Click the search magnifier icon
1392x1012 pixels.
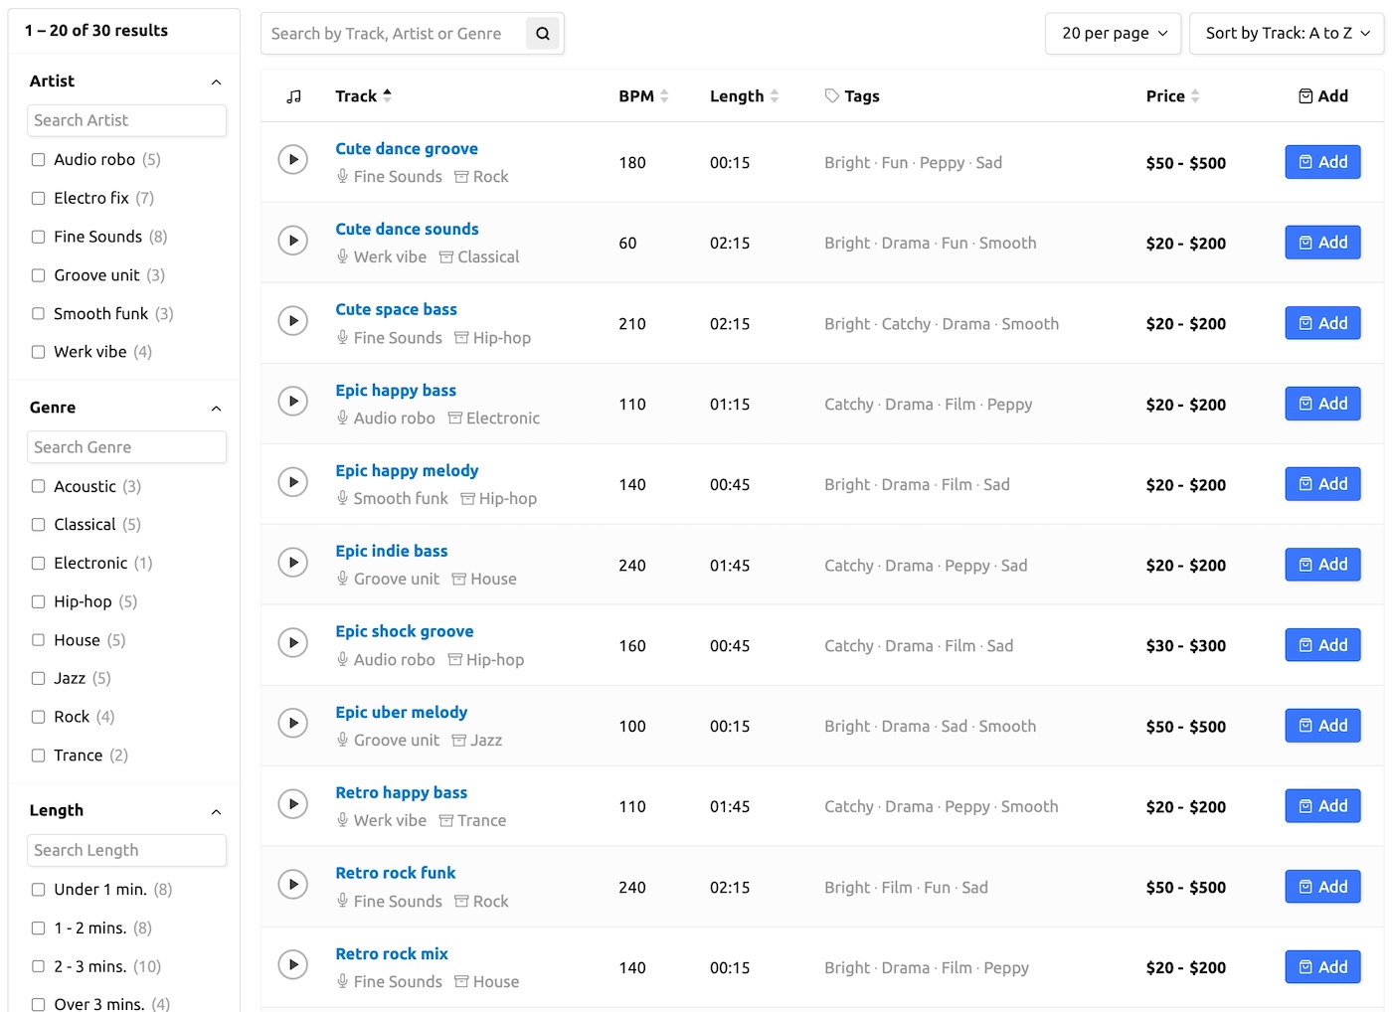[543, 33]
